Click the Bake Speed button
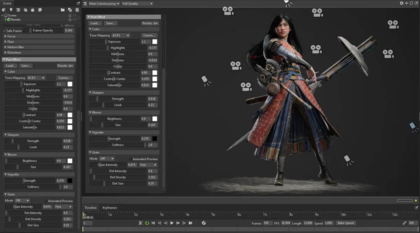Screen dimensions: 420x233 pos(346,223)
